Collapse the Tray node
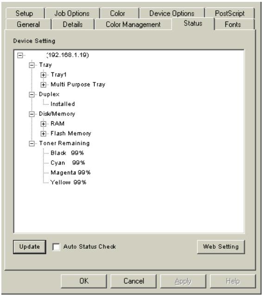This screenshot has height=295, width=262. (x=32, y=65)
